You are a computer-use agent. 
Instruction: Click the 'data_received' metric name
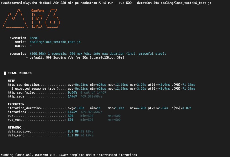[20, 132]
